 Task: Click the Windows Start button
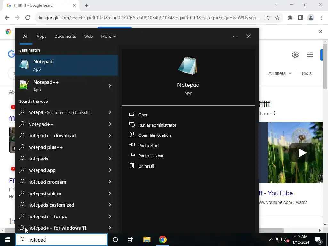[8, 240]
